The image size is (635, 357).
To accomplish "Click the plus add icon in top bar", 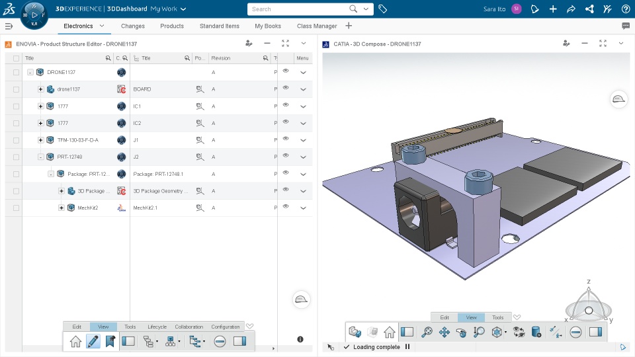I will pyautogui.click(x=553, y=9).
